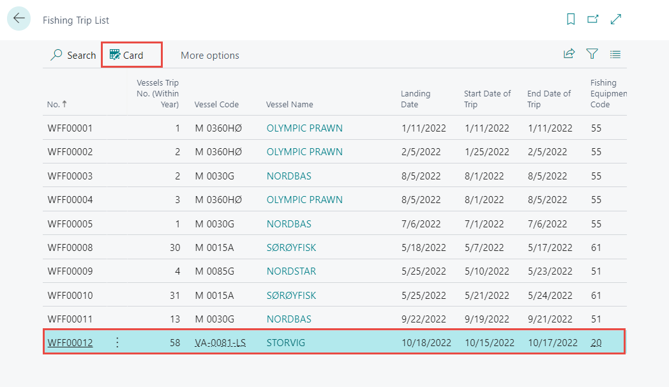Viewport: 669px width, 387px height.
Task: Open the More options menu
Action: pos(209,55)
